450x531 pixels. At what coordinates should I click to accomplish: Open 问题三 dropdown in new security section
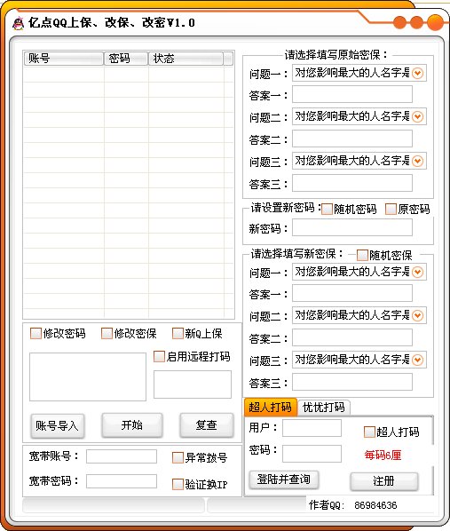[x=418, y=360]
